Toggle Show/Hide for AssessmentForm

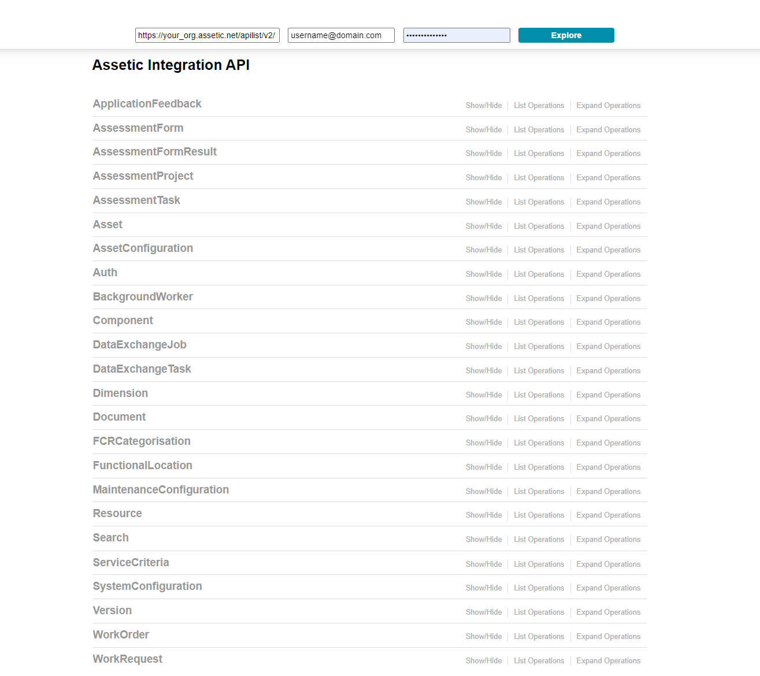tap(484, 130)
